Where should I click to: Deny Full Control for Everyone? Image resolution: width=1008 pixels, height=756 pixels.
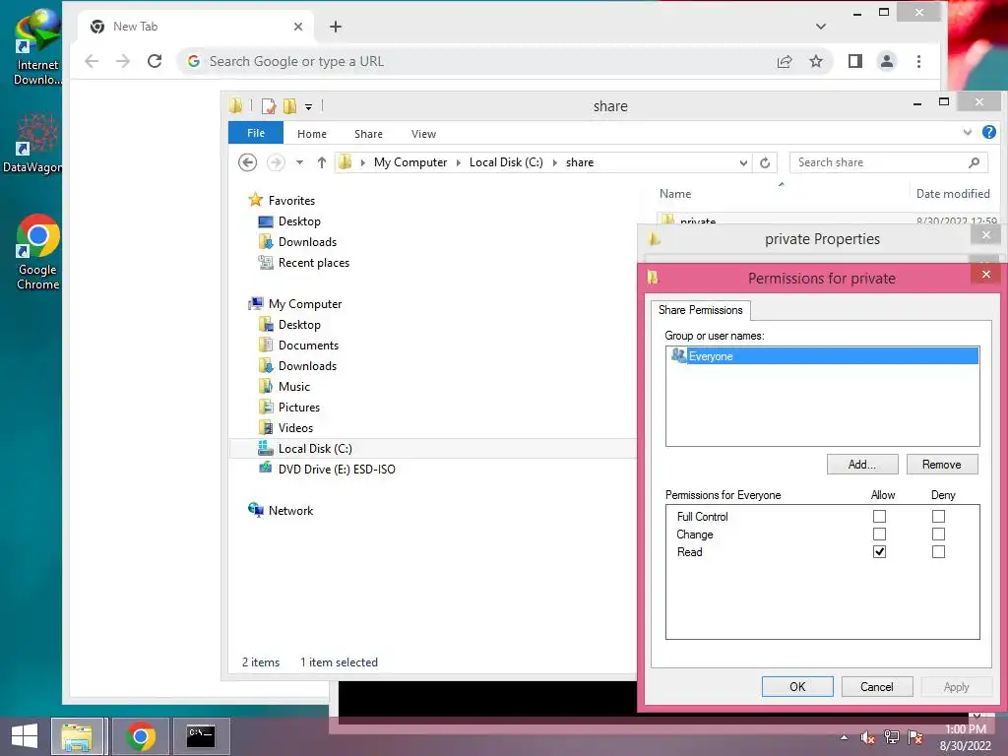[938, 516]
